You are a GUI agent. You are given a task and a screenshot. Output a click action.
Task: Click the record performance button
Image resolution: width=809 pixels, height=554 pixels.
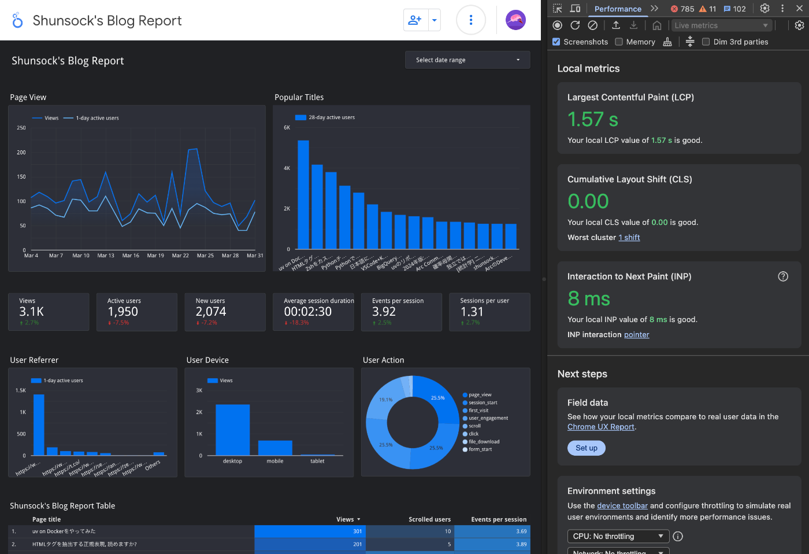click(557, 25)
